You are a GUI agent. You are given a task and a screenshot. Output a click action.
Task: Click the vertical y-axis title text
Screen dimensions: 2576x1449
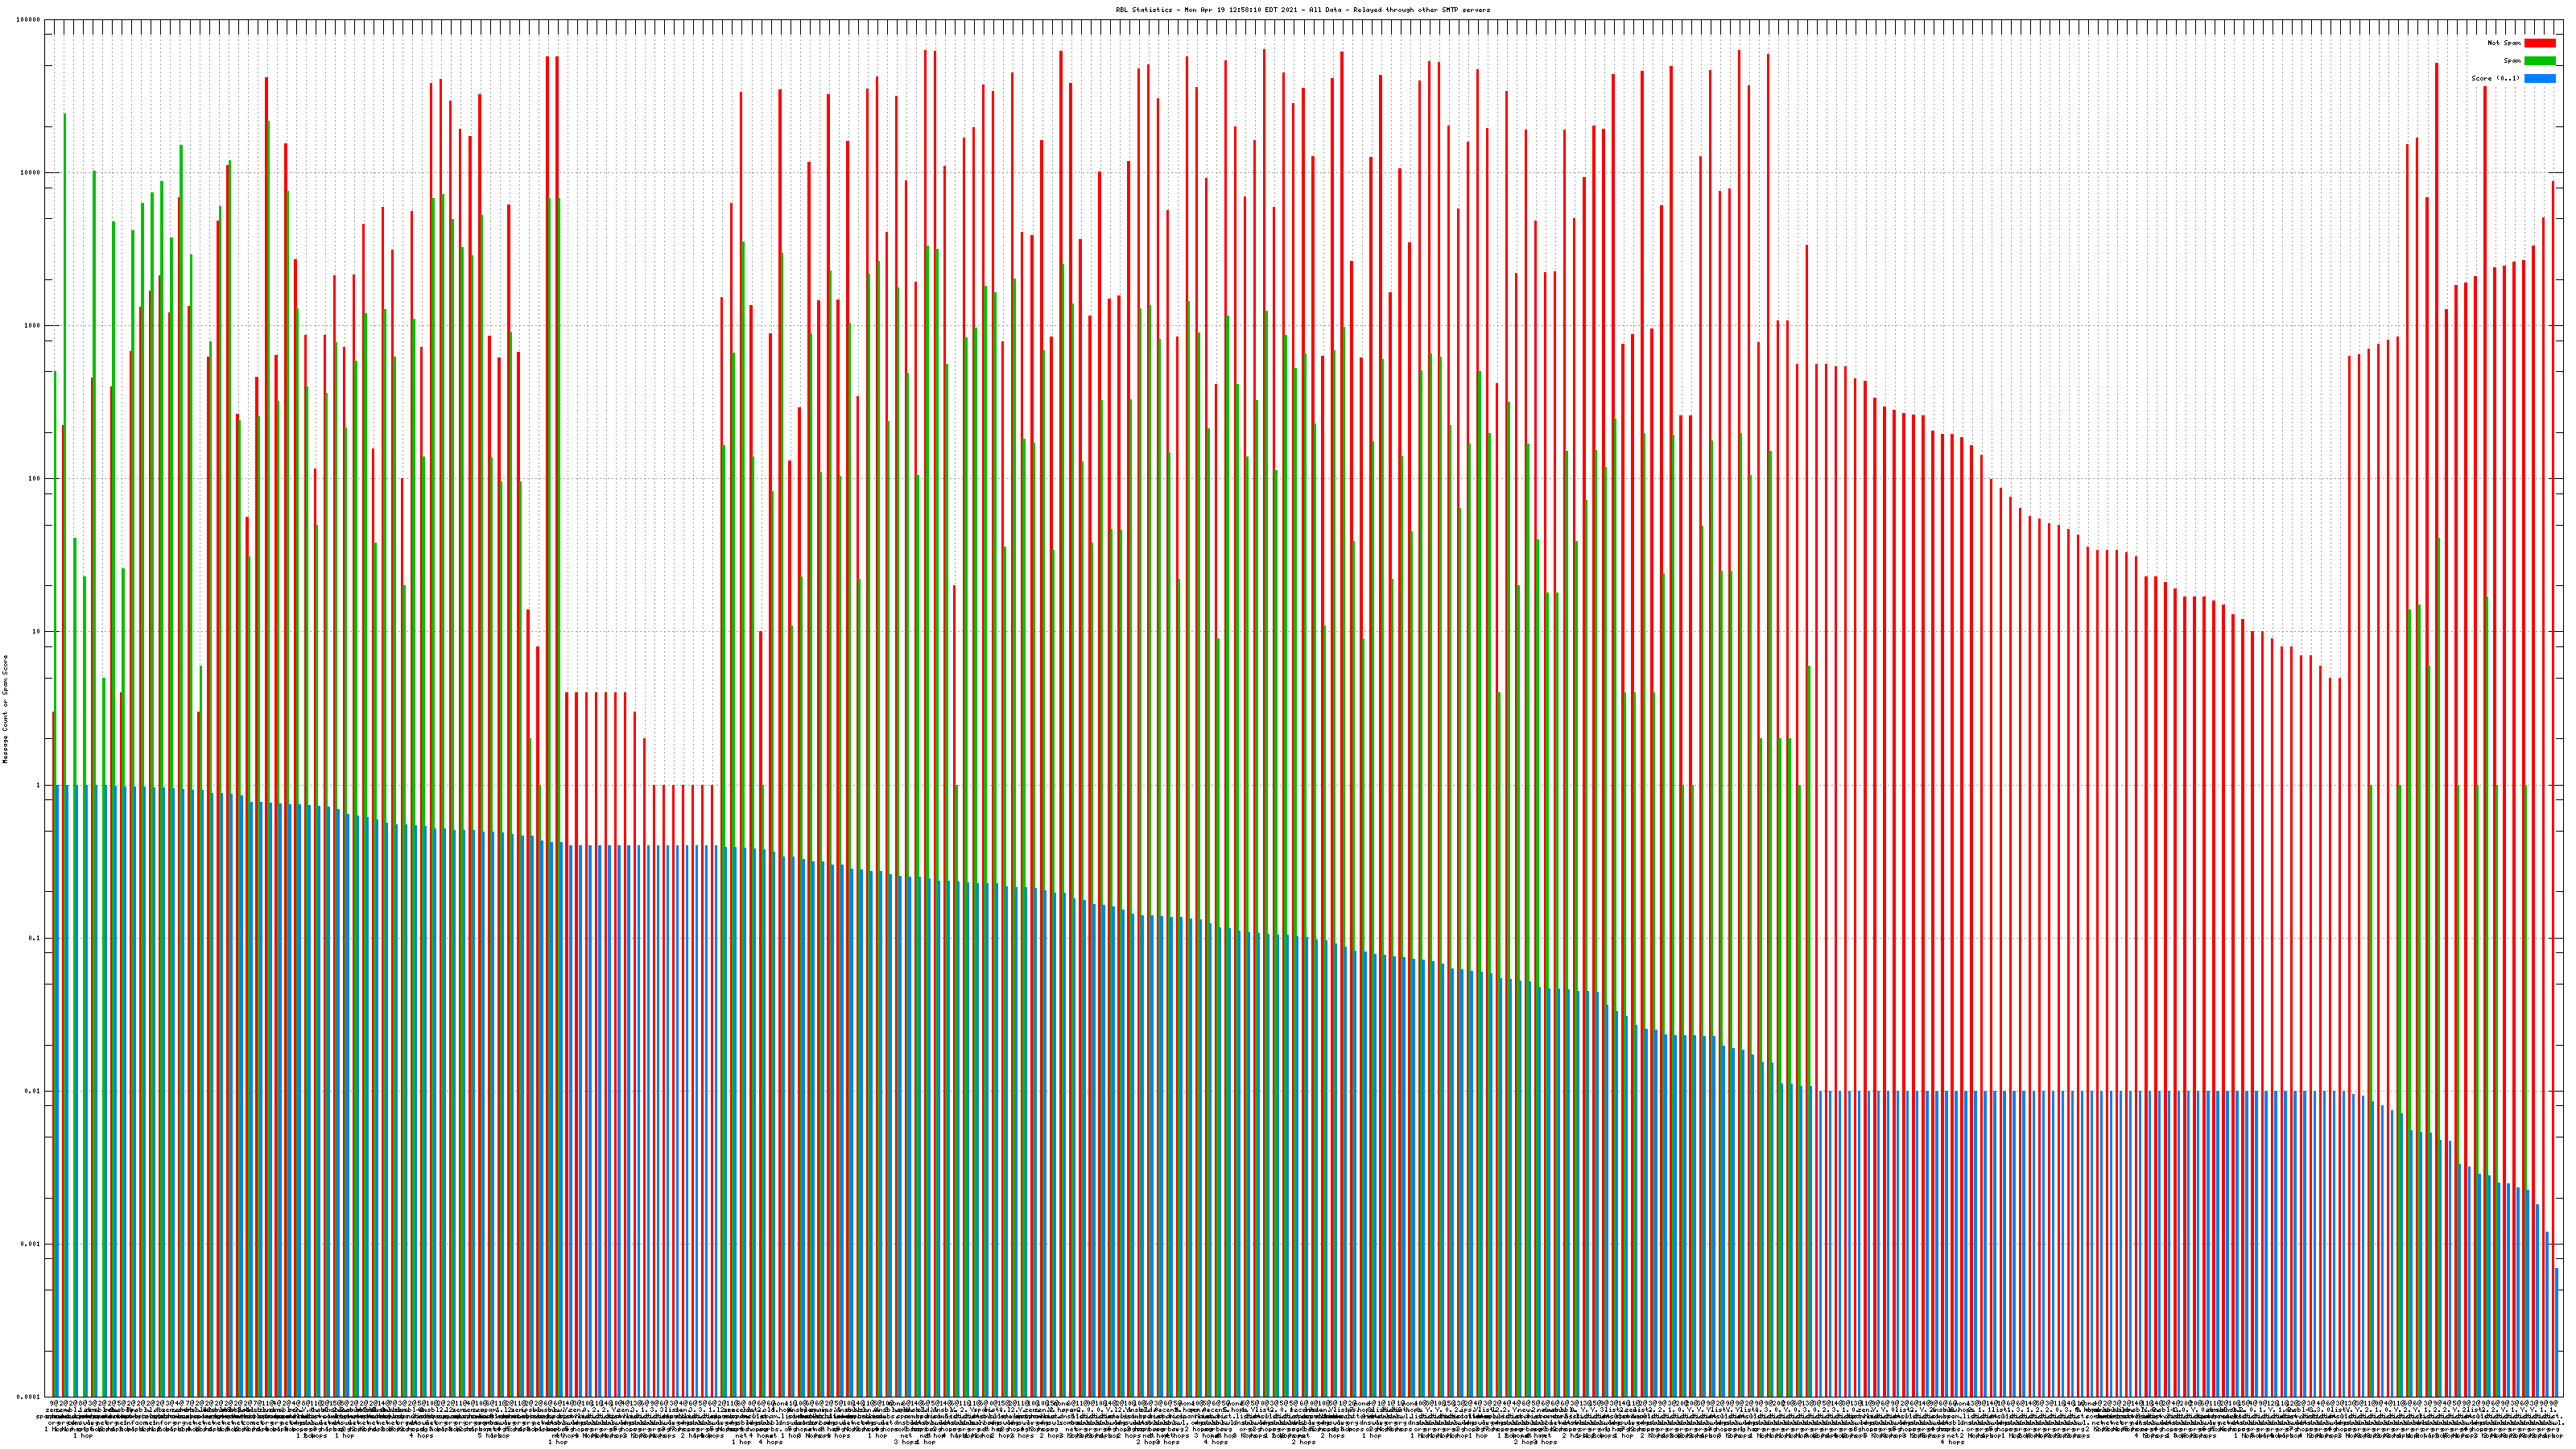coord(5,709)
